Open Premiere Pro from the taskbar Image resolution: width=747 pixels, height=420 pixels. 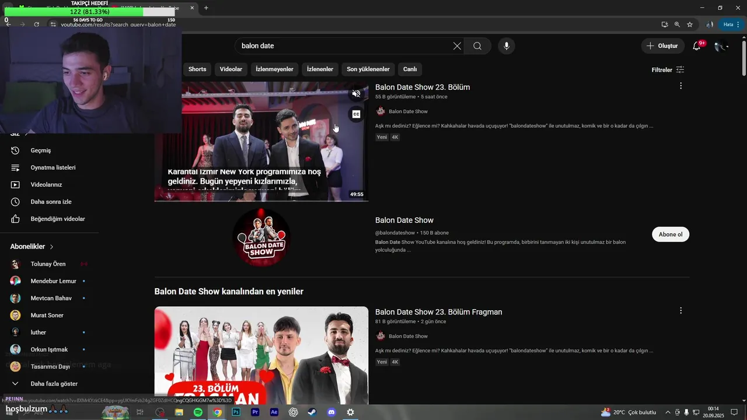[255, 412]
